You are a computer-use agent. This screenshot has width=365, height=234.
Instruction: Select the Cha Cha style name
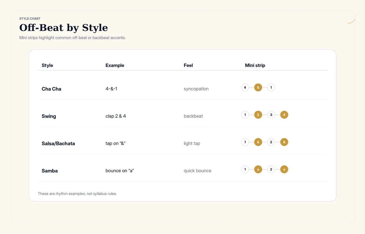[51, 89]
